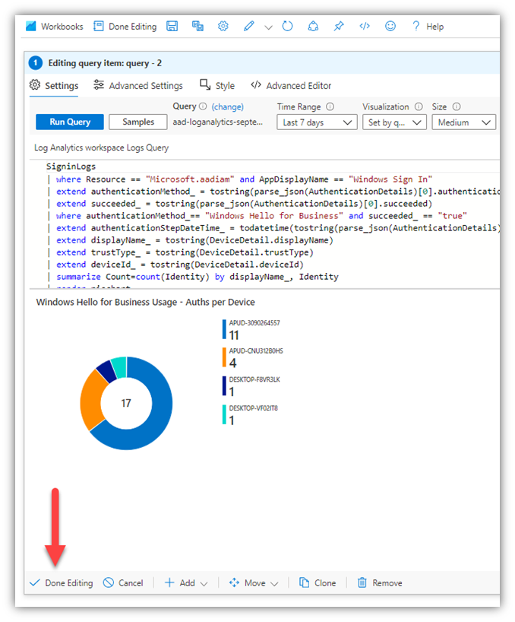Click Done Editing in the top toolbar
This screenshot has height=622, width=515.
125,27
